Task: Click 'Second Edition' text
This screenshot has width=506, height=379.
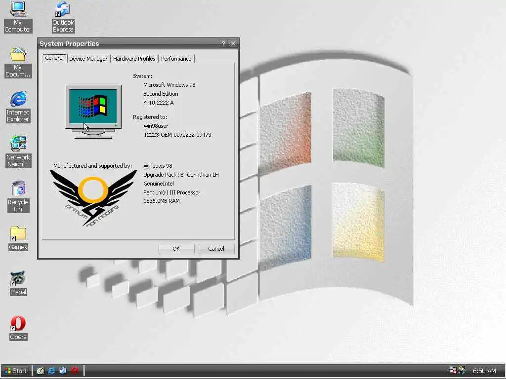Action: pyautogui.click(x=161, y=94)
